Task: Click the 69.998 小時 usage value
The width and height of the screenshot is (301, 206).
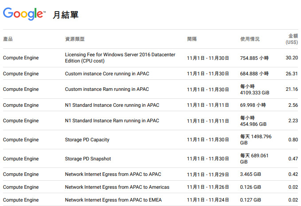Action: tap(253, 105)
